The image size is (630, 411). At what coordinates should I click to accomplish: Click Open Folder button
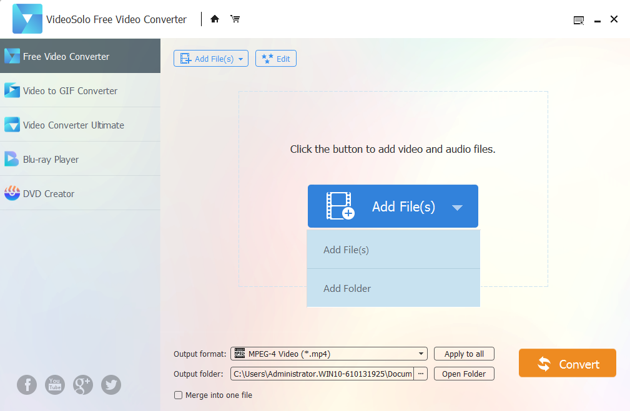point(464,374)
